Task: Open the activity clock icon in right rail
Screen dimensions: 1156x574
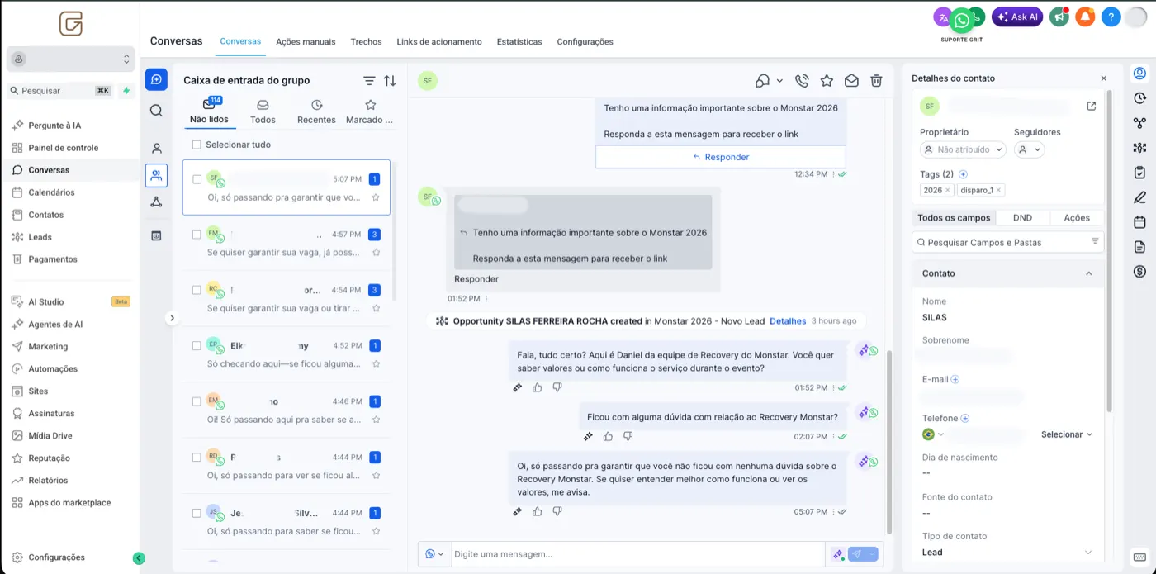Action: [1139, 98]
